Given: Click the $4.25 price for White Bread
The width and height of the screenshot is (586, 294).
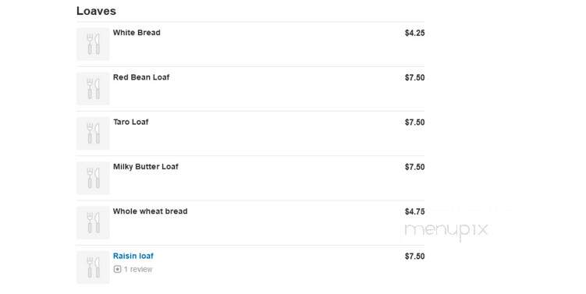Looking at the screenshot, I should coord(414,33).
